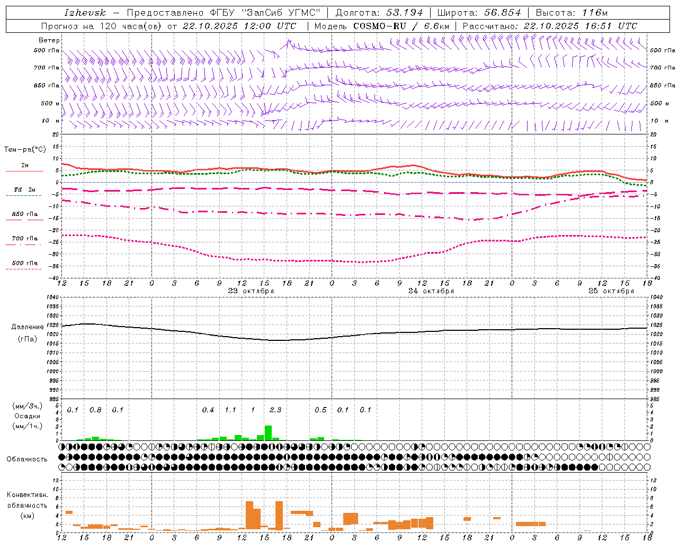The image size is (678, 542).
Task: Click the 24 октября date label
Action: 431,291
